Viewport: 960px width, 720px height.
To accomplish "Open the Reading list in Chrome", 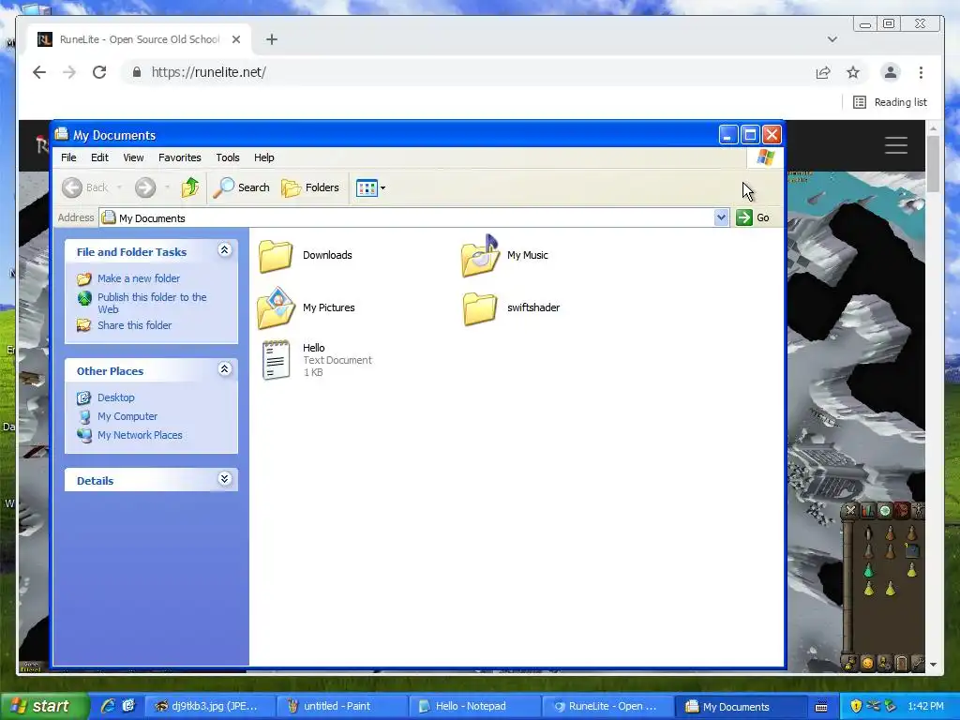I will pos(891,102).
